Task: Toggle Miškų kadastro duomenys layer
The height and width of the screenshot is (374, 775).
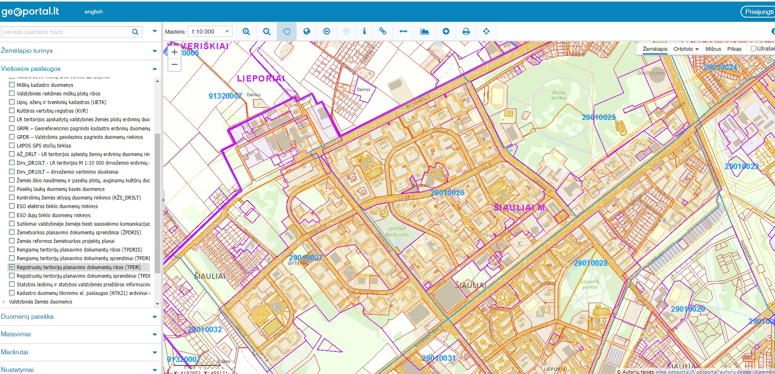Action: click(11, 85)
